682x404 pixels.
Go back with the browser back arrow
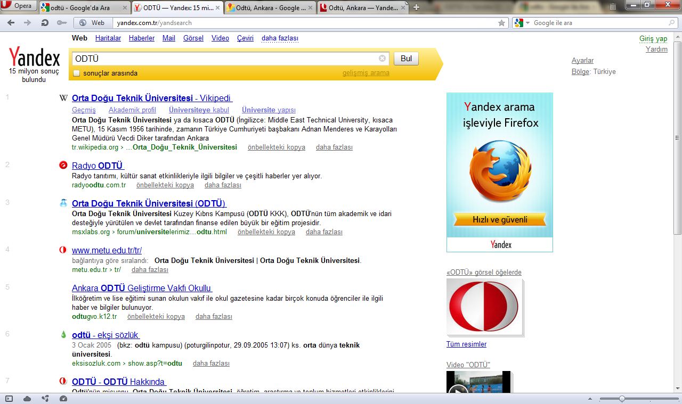[11, 23]
